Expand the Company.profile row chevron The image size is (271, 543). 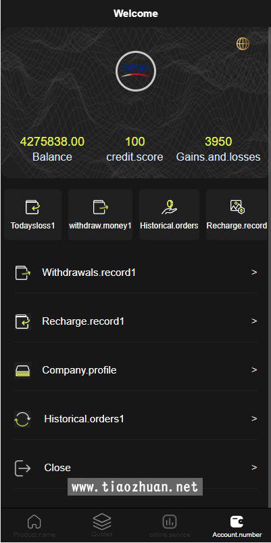[x=254, y=370]
